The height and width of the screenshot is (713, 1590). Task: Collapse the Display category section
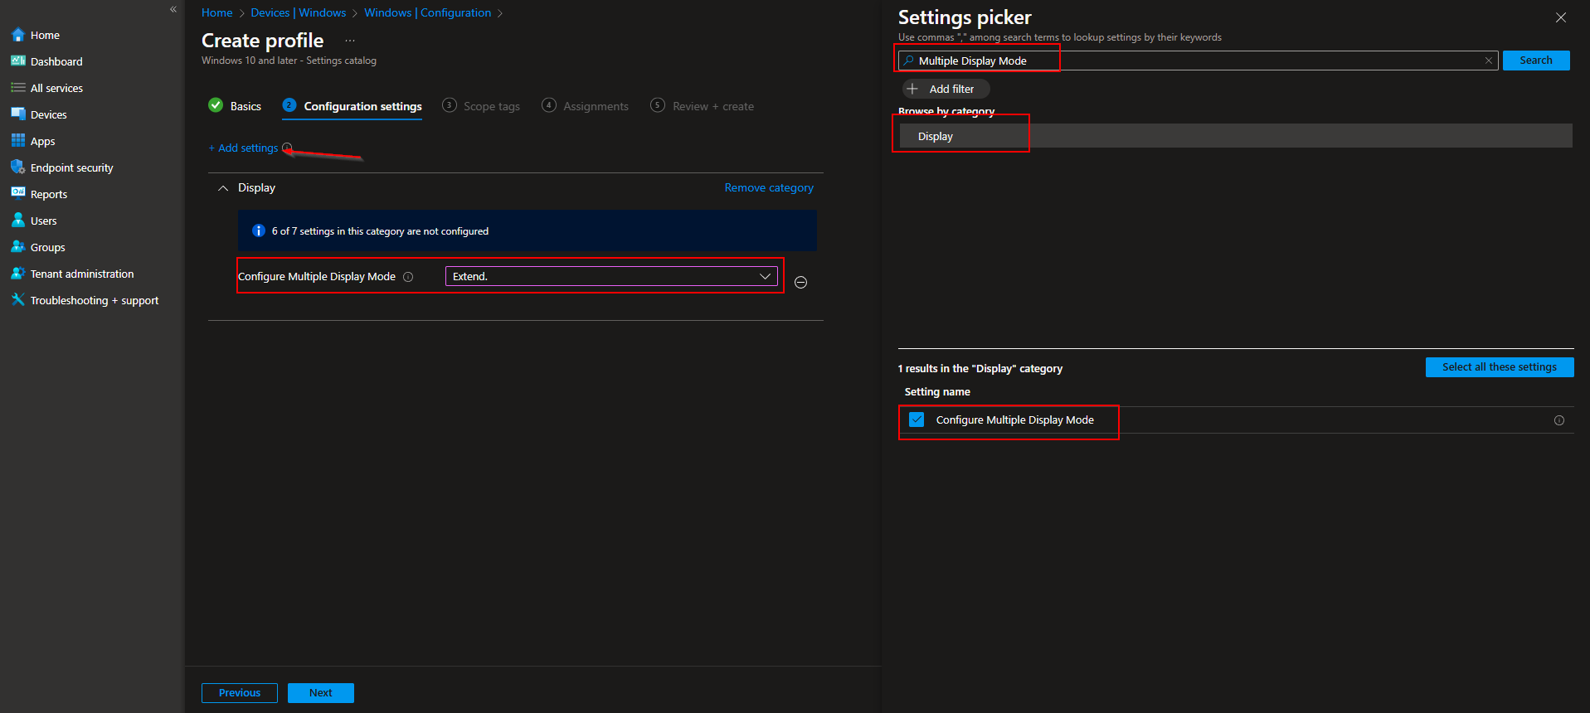tap(223, 188)
